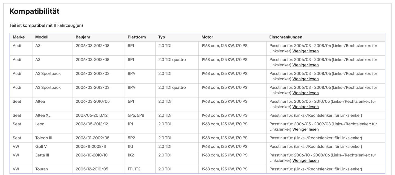Collapse restrictions for Audi A3 2.0 TDI quattro (8P1)
The width and height of the screenshot is (395, 175).
click(305, 65)
